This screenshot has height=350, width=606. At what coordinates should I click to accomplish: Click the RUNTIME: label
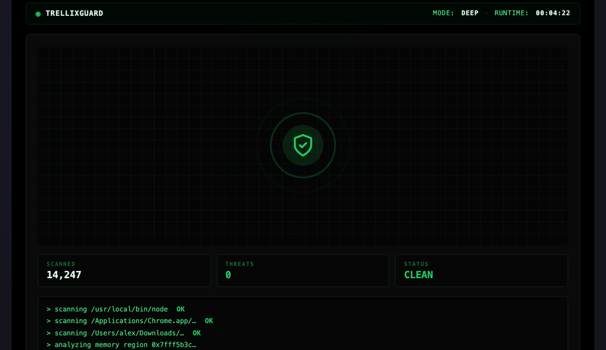tap(511, 13)
